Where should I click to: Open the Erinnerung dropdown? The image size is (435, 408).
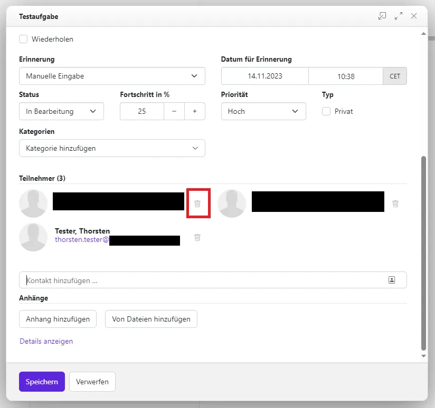tap(112, 76)
